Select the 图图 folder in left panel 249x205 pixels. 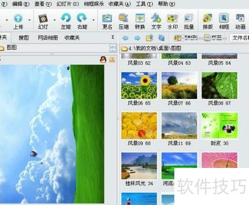point(12,48)
